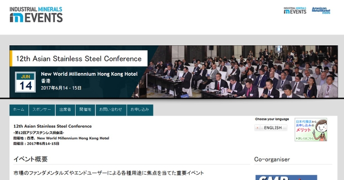Click the '開催地：香港、New World Millennium' line
Image resolution: width=344 pixels, height=180 pixels.
[x=61, y=138]
